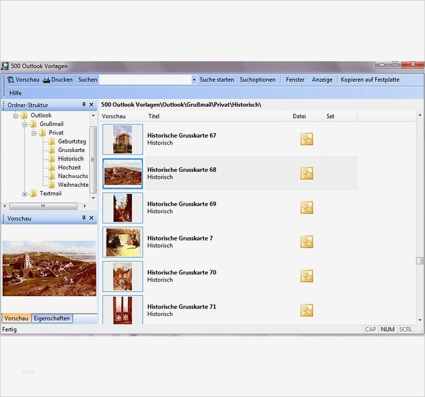Click list scrollbar down arrow
Image resolution: width=425 pixels, height=397 pixels.
click(420, 320)
